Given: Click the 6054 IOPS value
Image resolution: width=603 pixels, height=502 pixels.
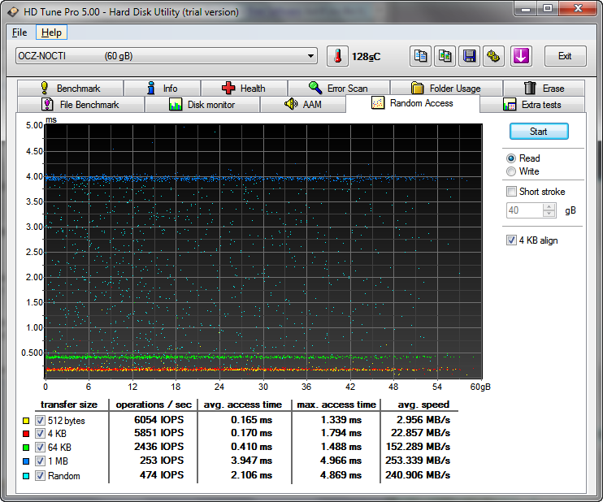Looking at the screenshot, I should point(158,420).
